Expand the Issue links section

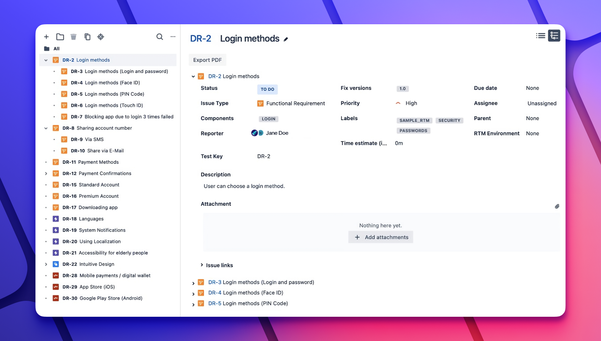click(x=202, y=265)
